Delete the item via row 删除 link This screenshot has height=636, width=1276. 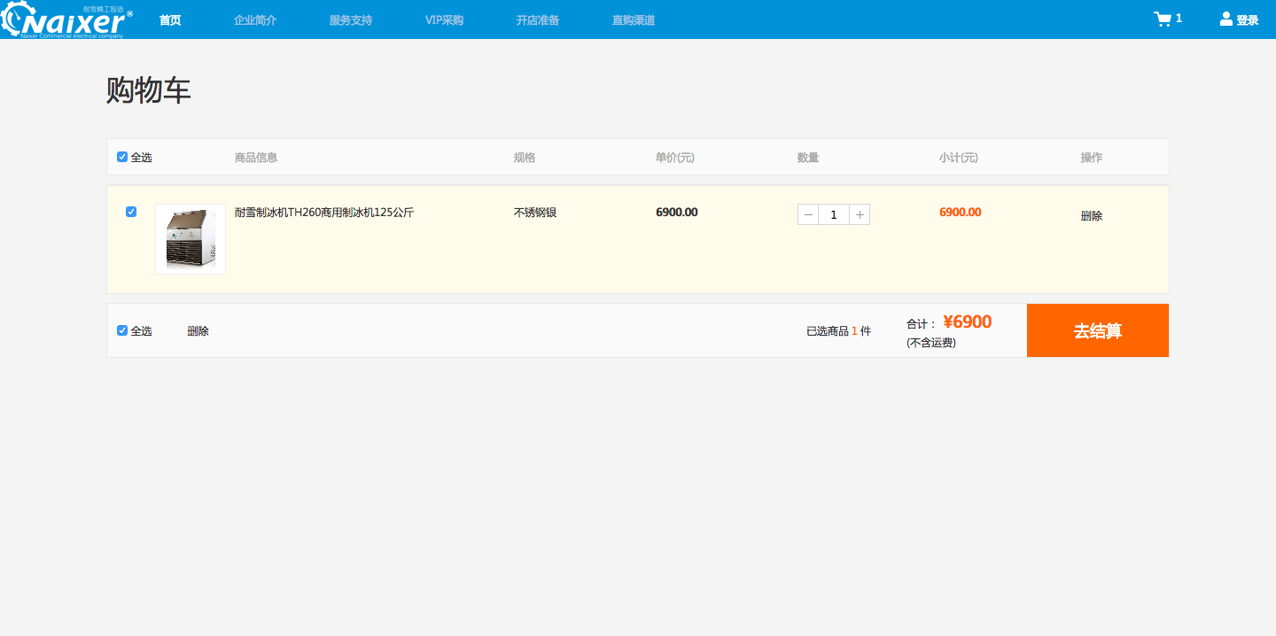pyautogui.click(x=1092, y=216)
